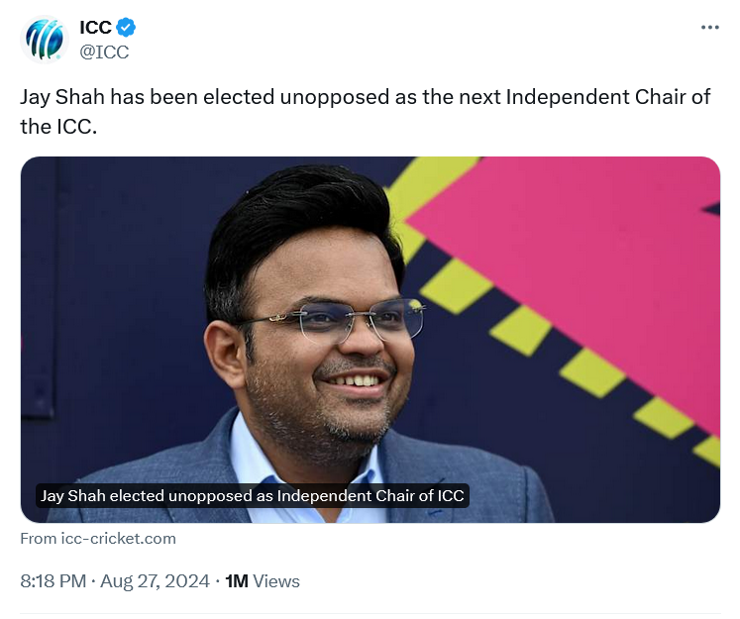Click the ICC display name
Screen dimensions: 740x619
[x=95, y=28]
